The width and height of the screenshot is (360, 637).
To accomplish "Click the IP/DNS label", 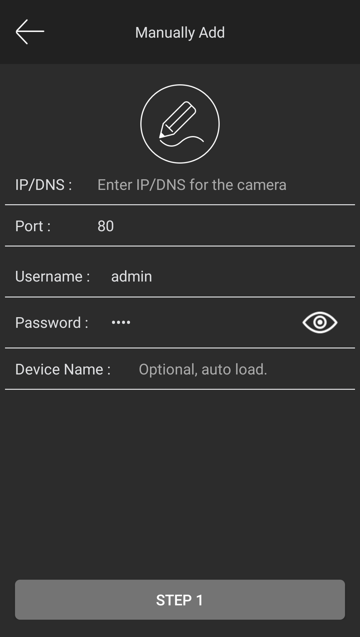I will pos(44,185).
